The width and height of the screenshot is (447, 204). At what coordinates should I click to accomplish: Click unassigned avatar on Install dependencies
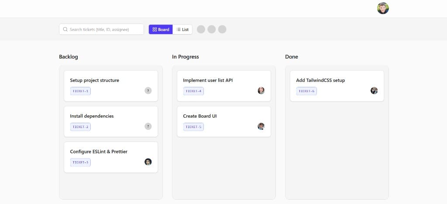coord(148,126)
